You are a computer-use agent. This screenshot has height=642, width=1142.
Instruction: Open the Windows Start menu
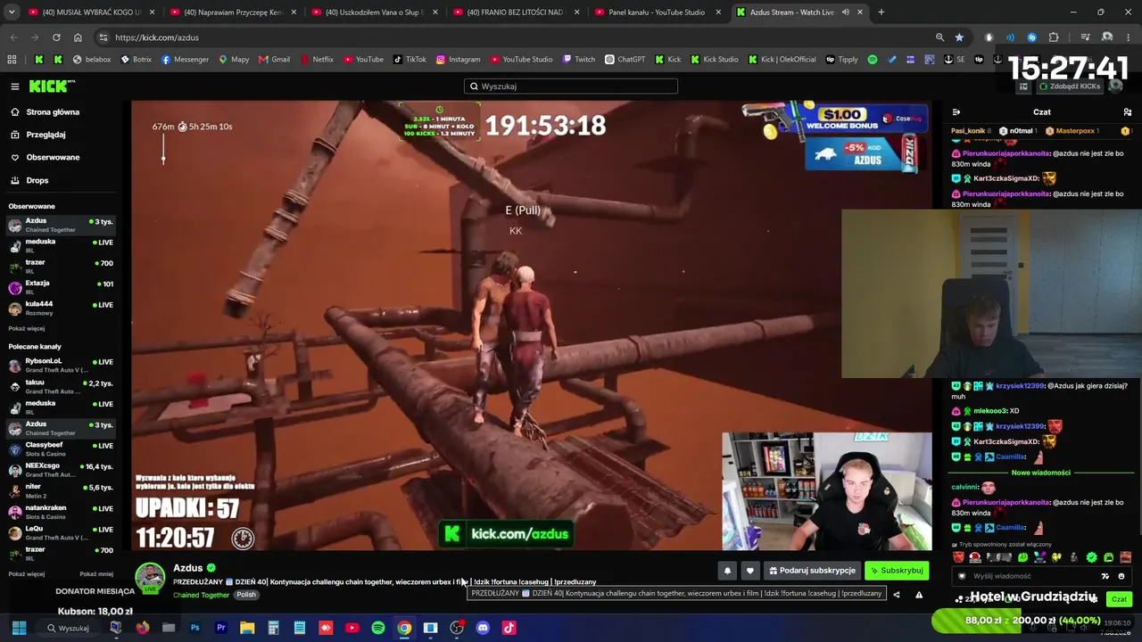pos(19,628)
